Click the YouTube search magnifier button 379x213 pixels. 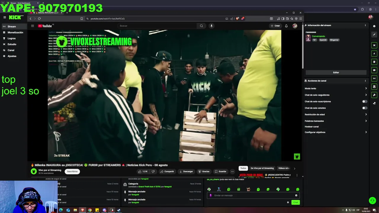point(201,26)
